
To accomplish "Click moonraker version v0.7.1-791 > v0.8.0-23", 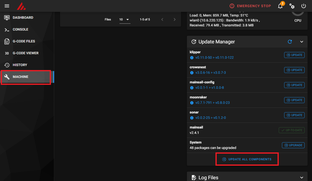I will pyautogui.click(x=212, y=103).
